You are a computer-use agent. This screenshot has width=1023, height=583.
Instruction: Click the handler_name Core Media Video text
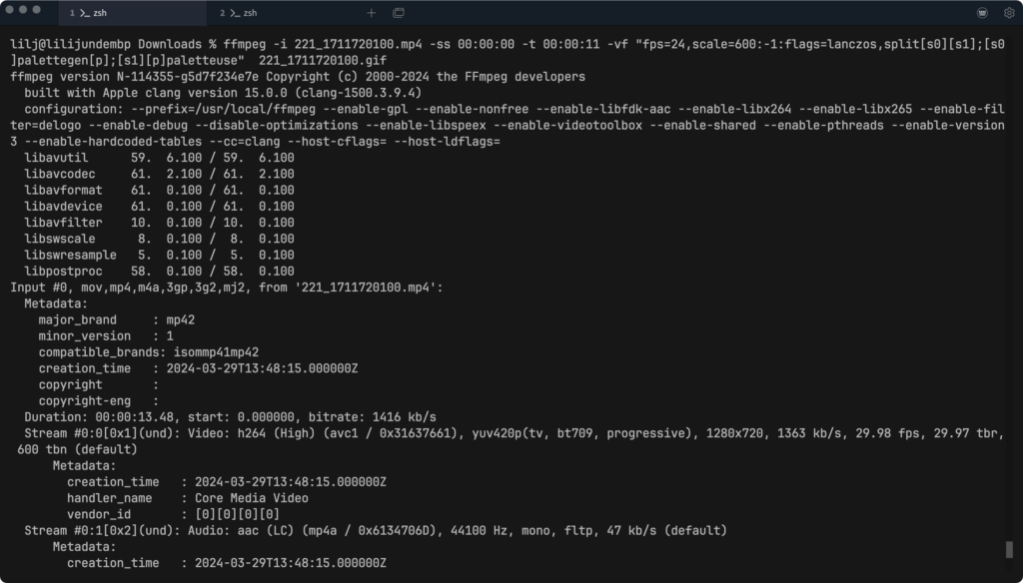tap(187, 498)
